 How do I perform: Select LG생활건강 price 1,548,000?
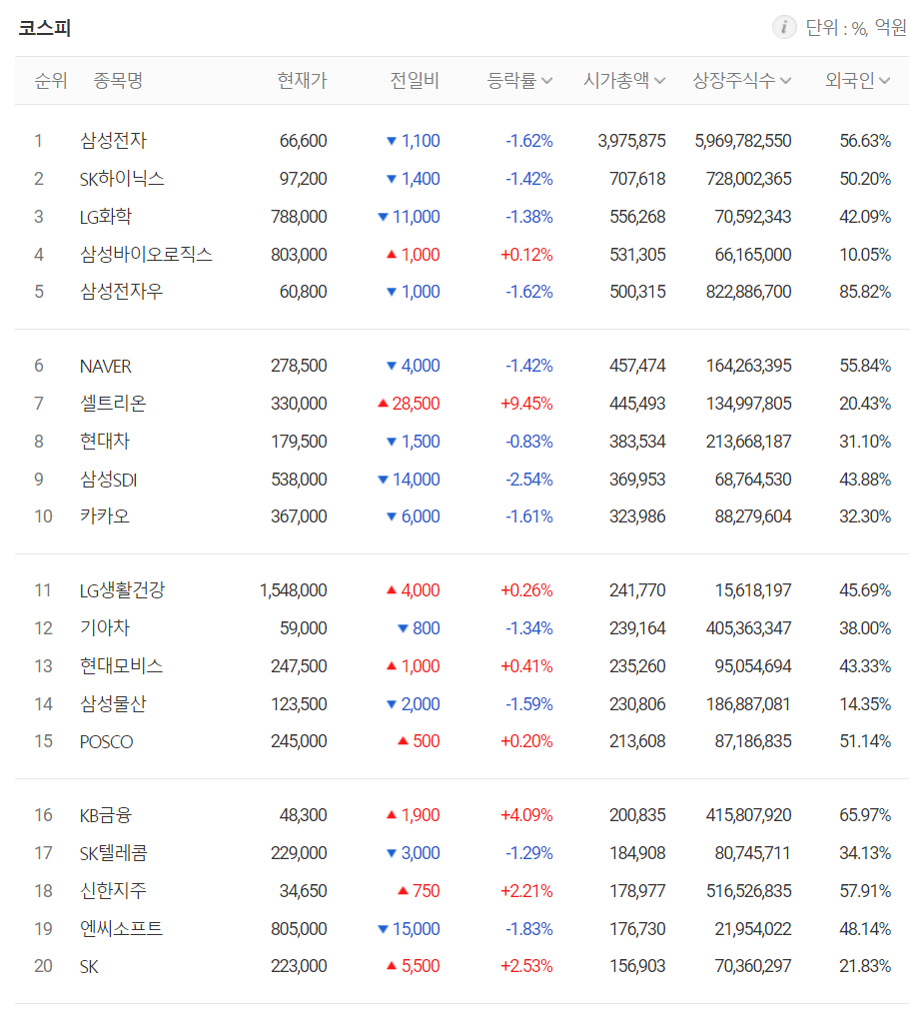[294, 590]
